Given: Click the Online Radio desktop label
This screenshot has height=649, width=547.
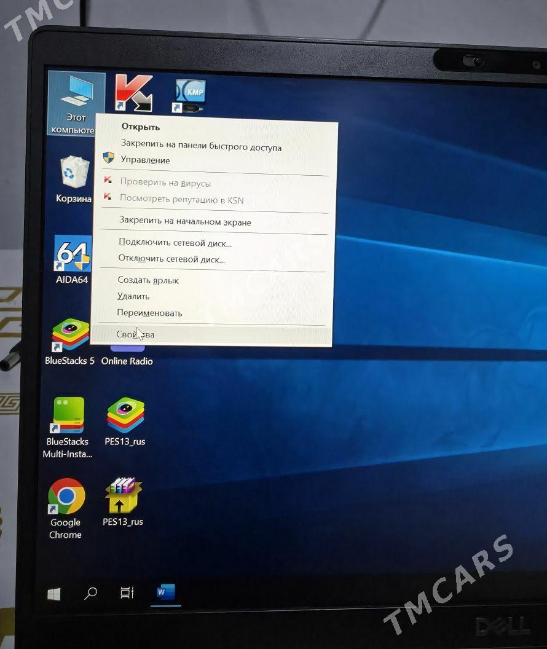Looking at the screenshot, I should click(127, 361).
